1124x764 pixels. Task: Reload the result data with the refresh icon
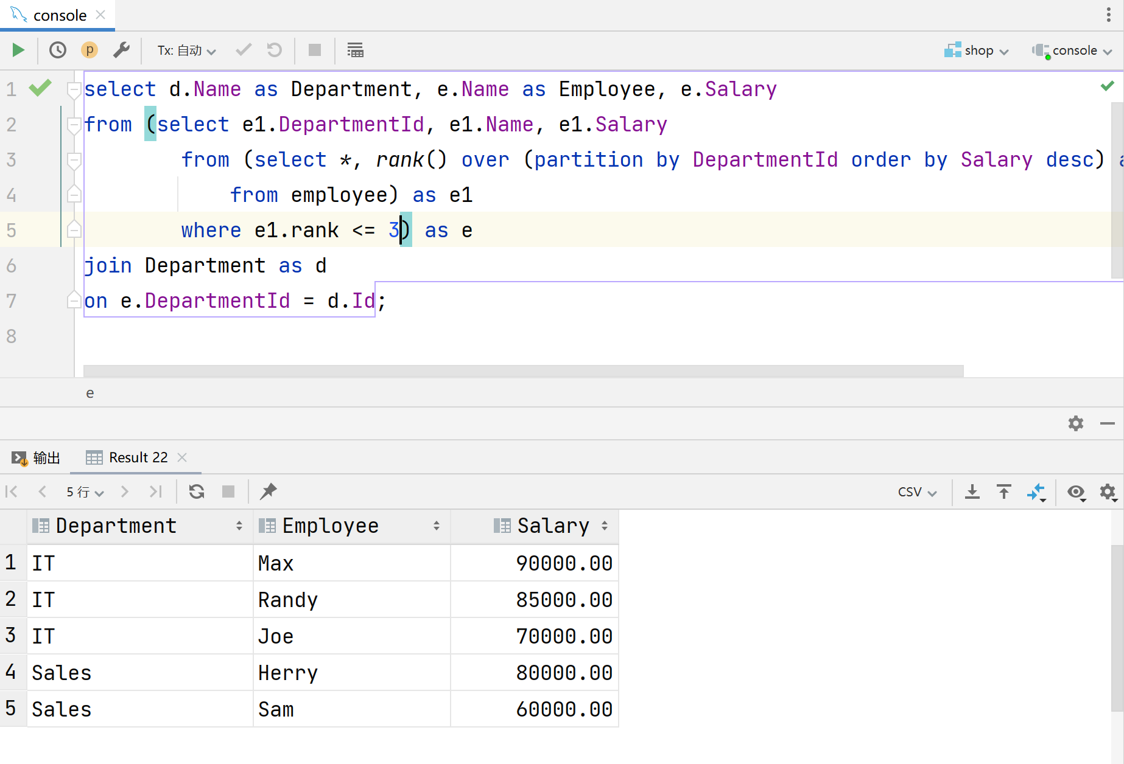click(x=197, y=491)
